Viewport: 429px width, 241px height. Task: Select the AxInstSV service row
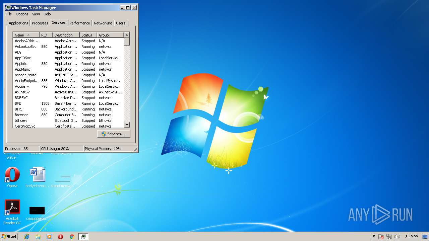[68, 92]
